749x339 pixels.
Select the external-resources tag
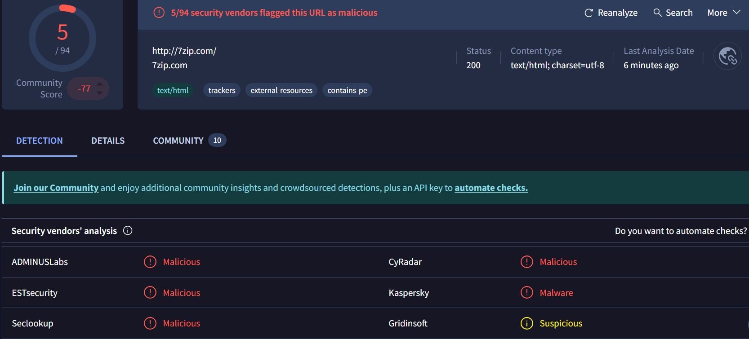[281, 90]
